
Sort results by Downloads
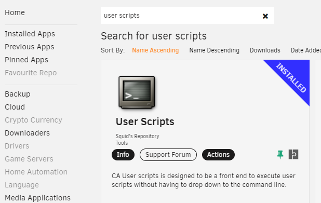(265, 50)
